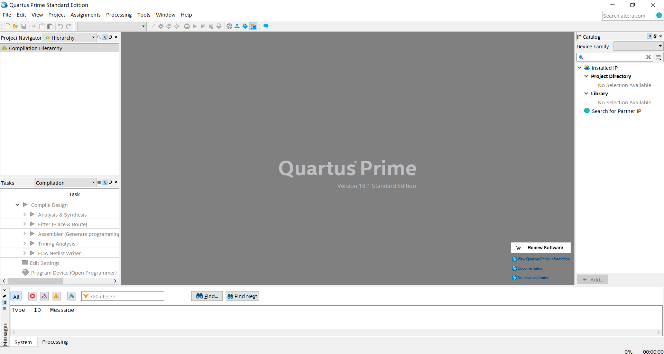This screenshot has width=664, height=354.
Task: Collapse the Installed IP tree node
Action: pyautogui.click(x=580, y=68)
